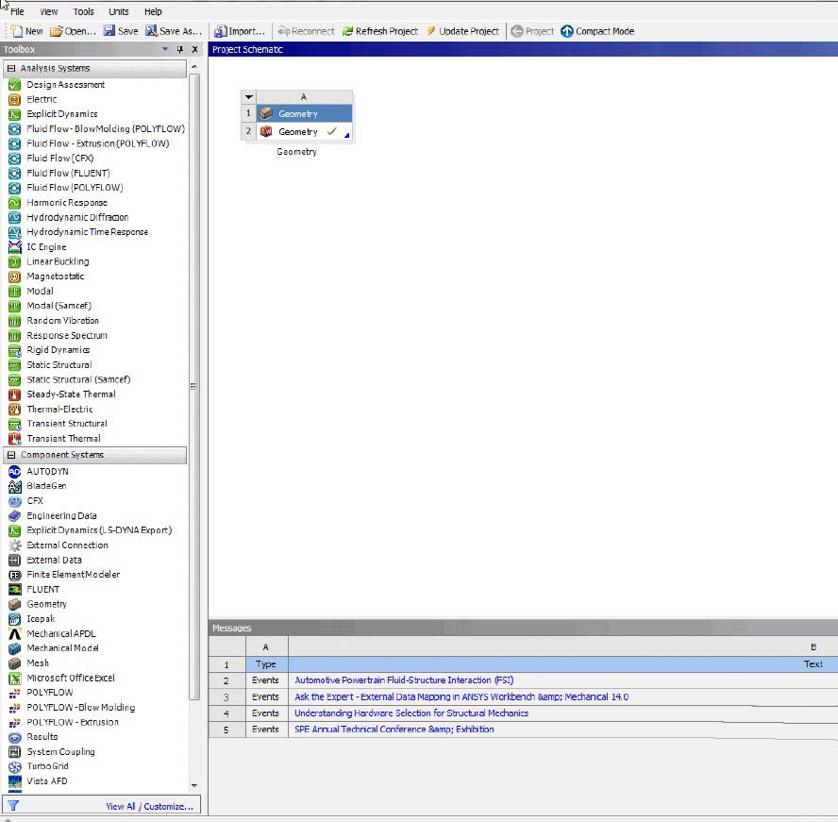Select System Coupling in the Toolbox
The image size is (838, 822).
click(x=60, y=751)
